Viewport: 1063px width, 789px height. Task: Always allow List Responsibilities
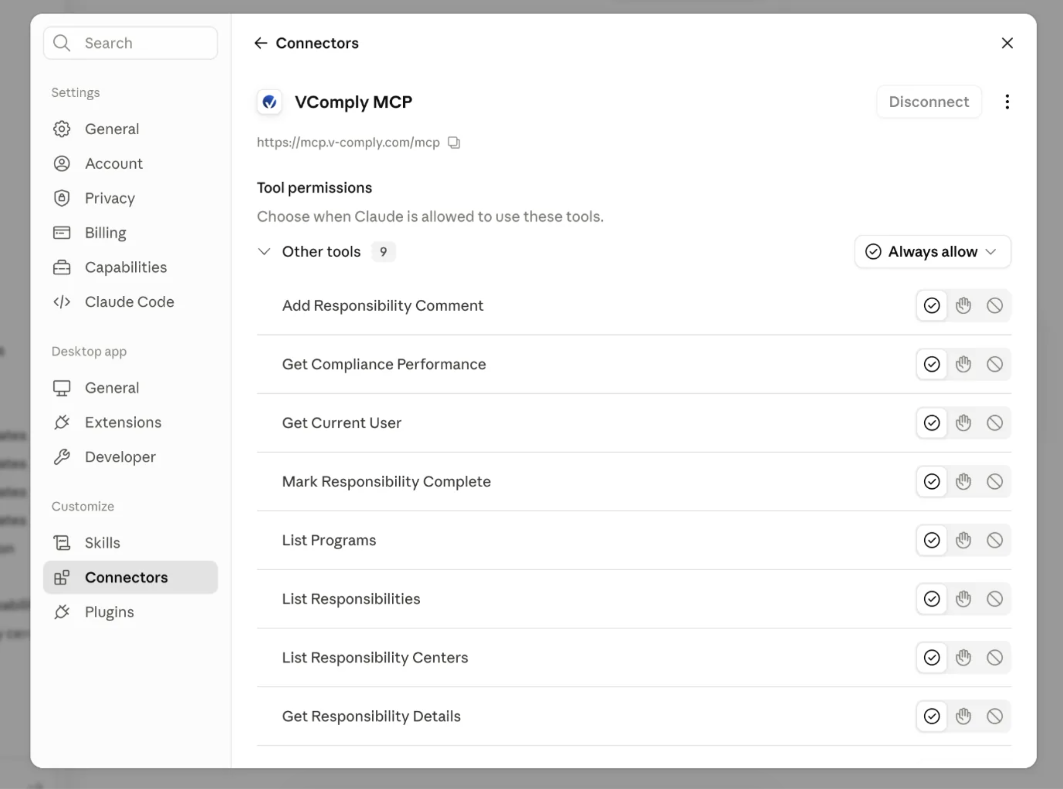(932, 598)
